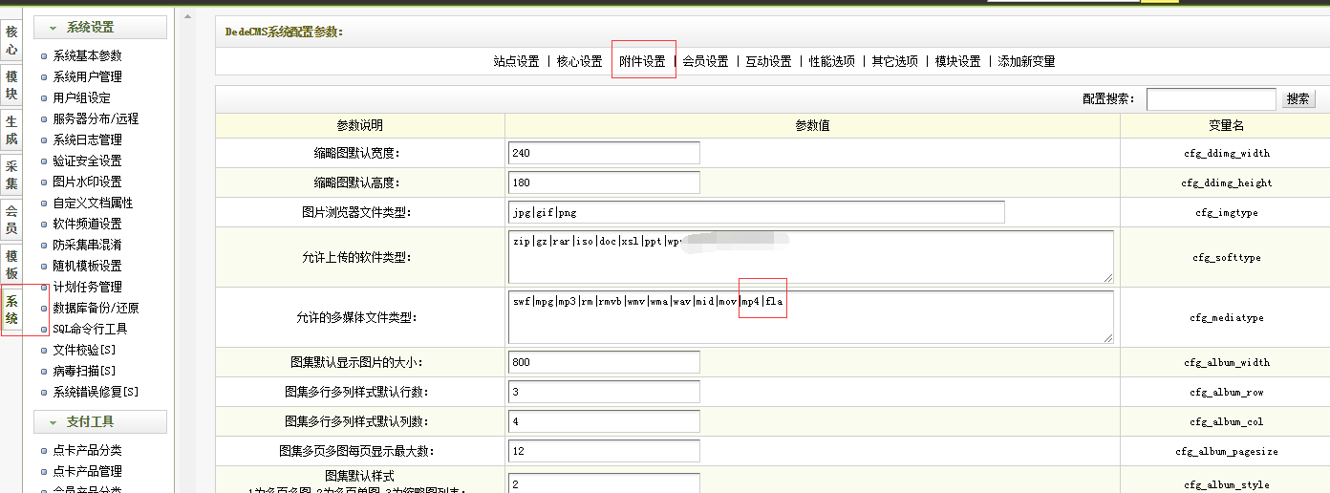Click 图集多页多图每页显示最大数 field

604,451
